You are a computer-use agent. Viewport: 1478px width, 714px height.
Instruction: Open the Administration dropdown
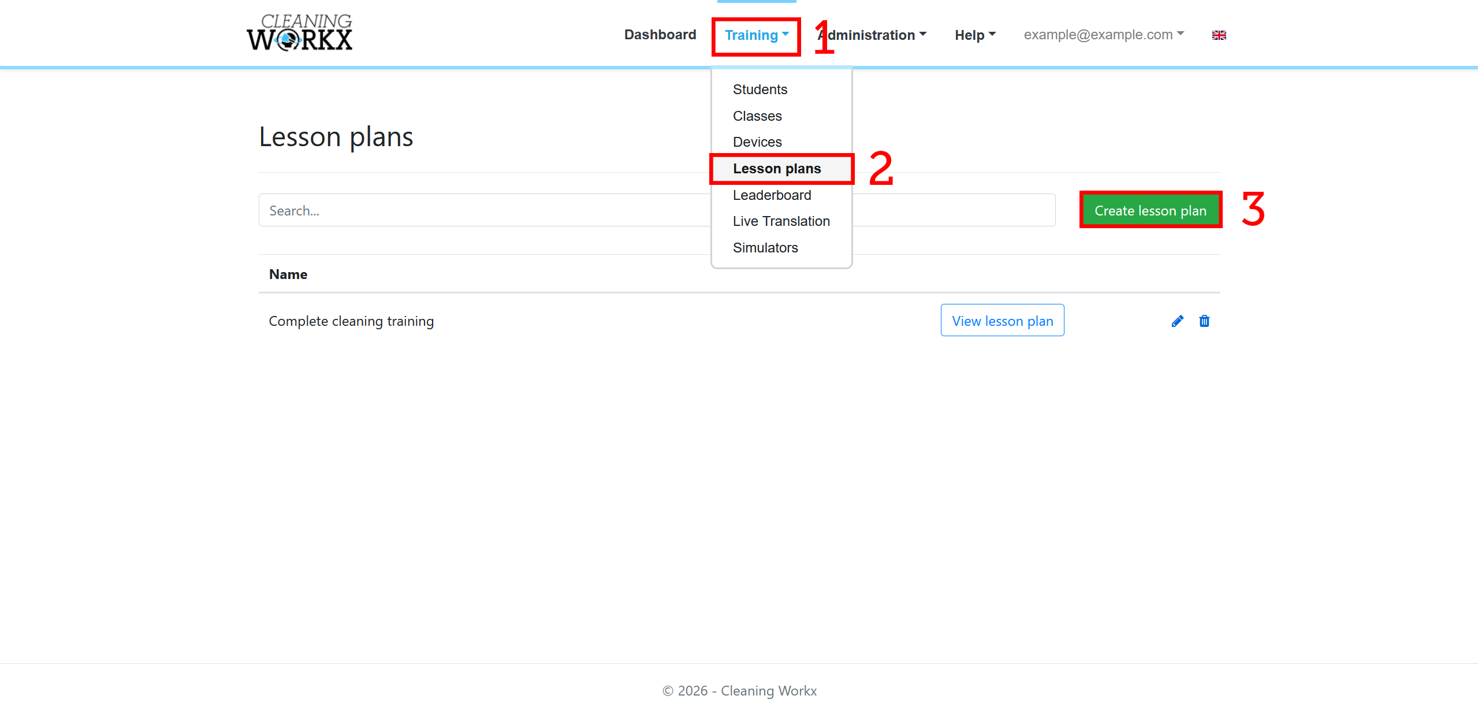[x=872, y=35]
